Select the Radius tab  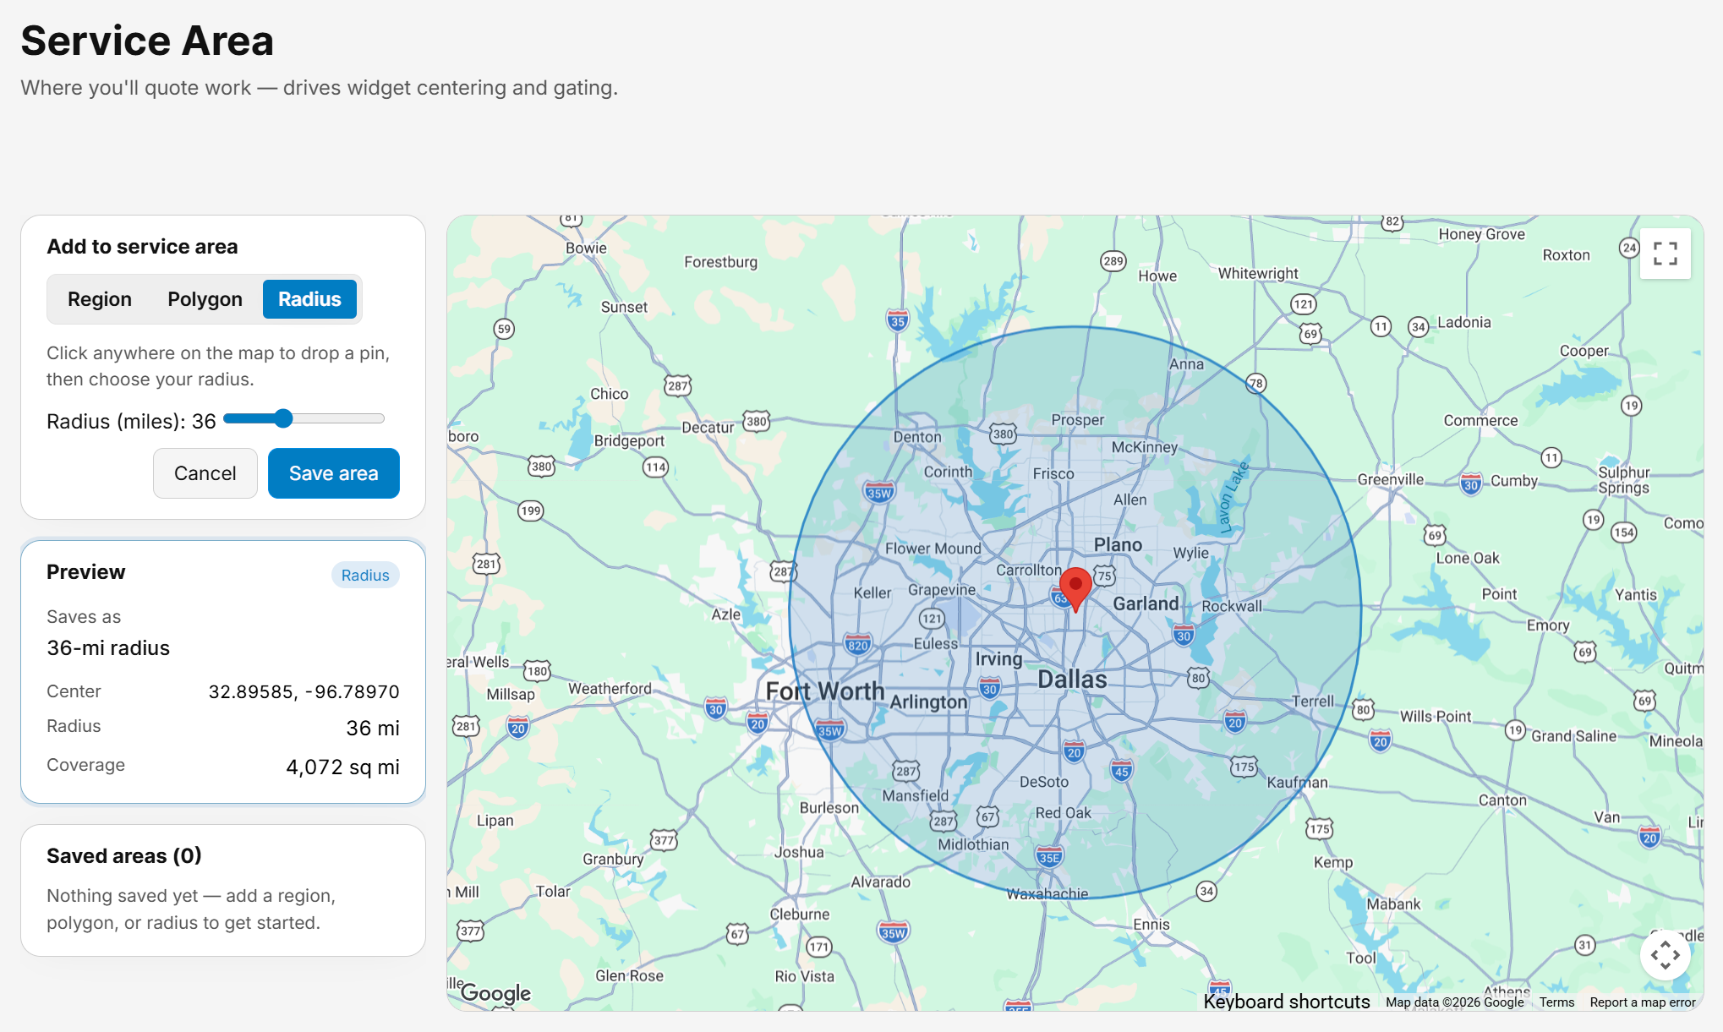coord(309,299)
